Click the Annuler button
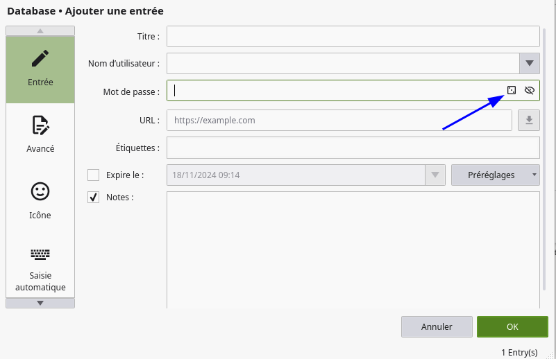This screenshot has width=556, height=359. (x=437, y=326)
